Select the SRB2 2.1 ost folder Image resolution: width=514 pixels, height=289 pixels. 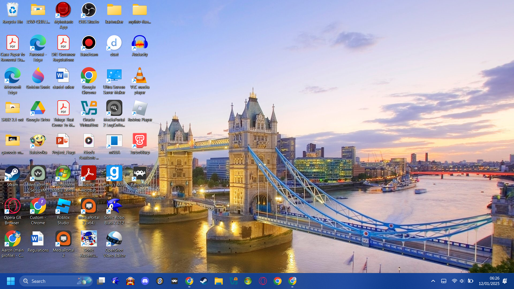pos(12,108)
